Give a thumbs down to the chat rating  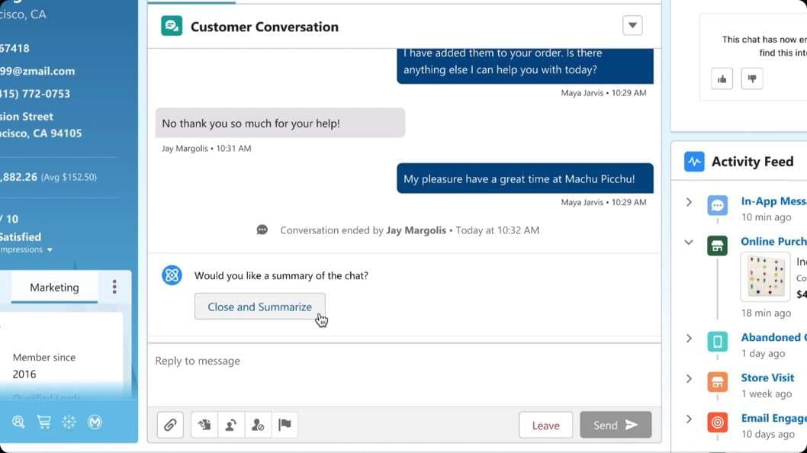click(x=752, y=78)
